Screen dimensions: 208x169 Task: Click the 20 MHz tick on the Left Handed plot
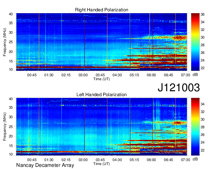click(x=11, y=136)
